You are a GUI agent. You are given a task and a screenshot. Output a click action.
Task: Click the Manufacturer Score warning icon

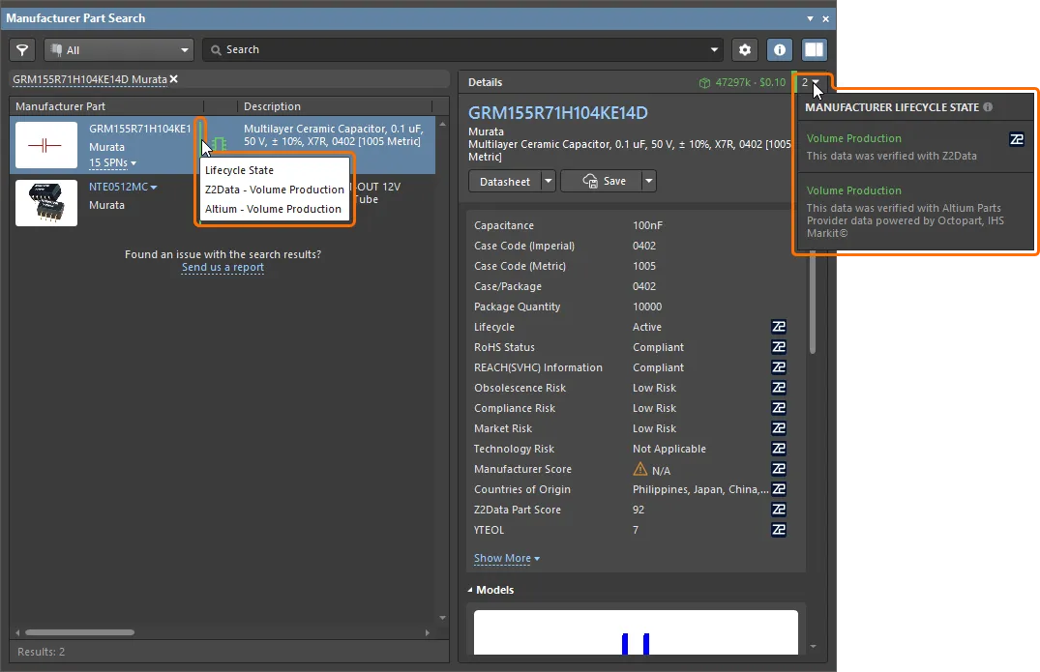[x=639, y=469]
